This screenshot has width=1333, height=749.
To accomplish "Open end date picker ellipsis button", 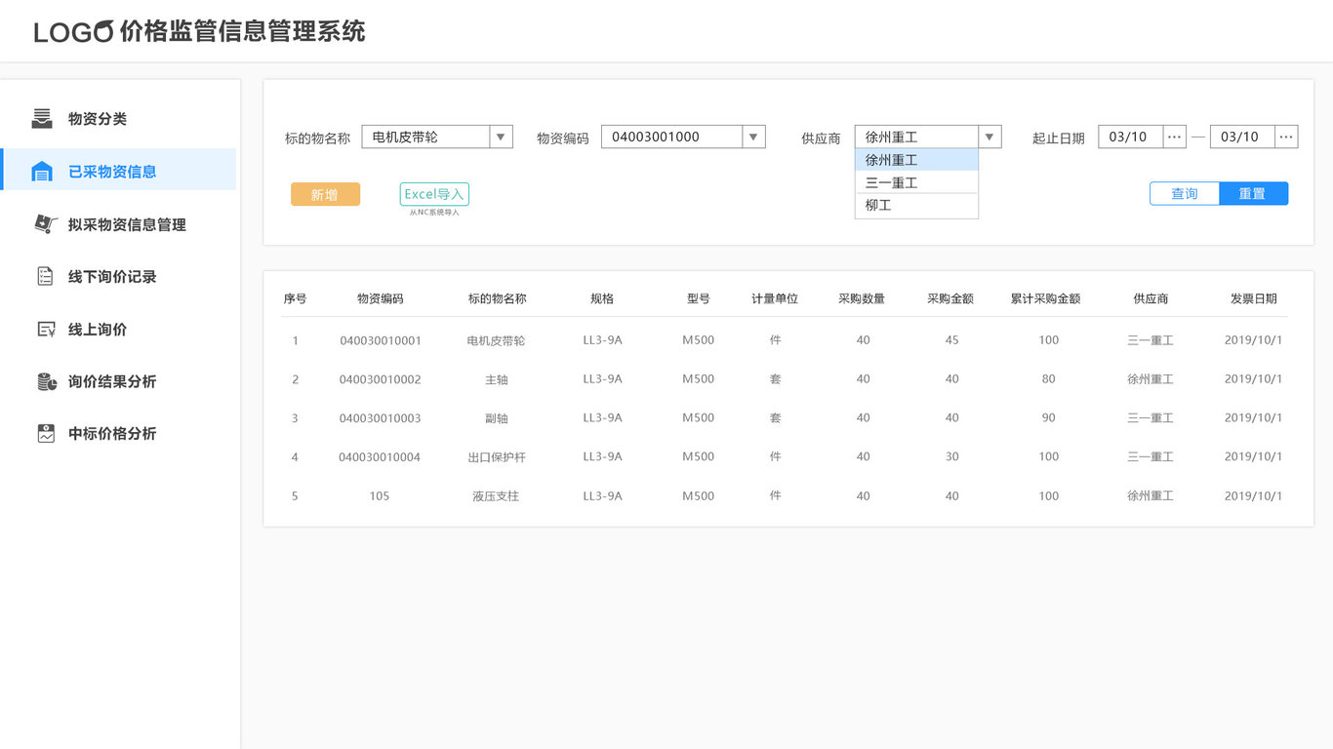I will click(1286, 137).
